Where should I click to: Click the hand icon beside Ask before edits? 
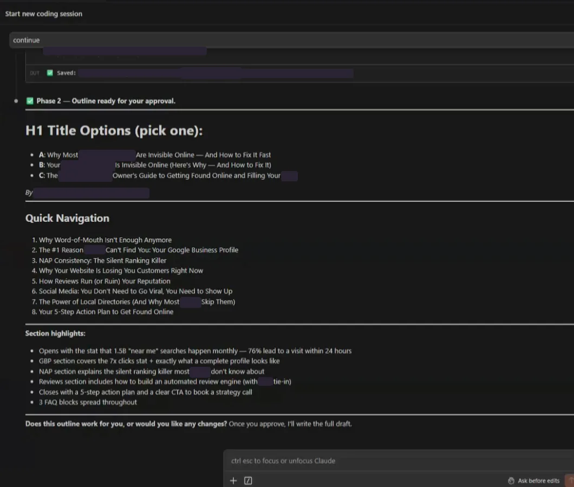[511, 481]
